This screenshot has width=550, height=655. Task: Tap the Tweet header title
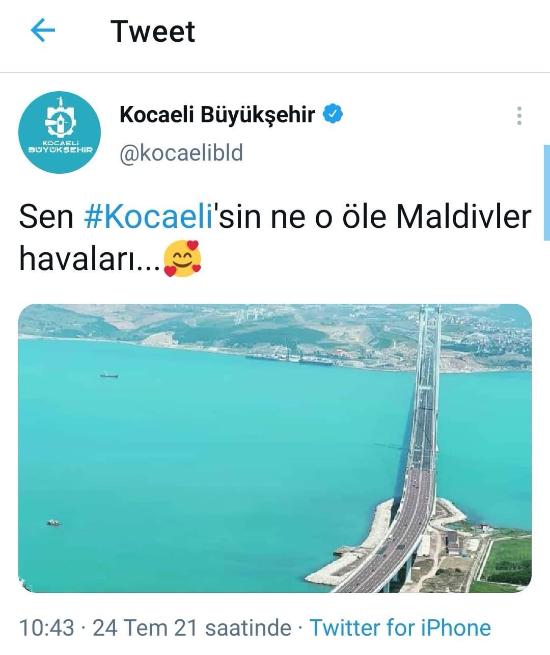[153, 32]
